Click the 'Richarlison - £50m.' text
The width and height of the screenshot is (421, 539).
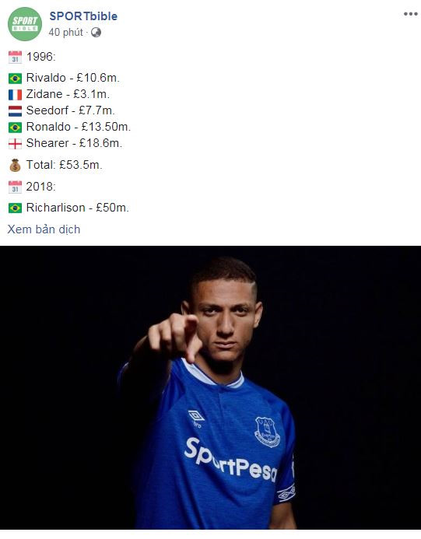pyautogui.click(x=78, y=208)
